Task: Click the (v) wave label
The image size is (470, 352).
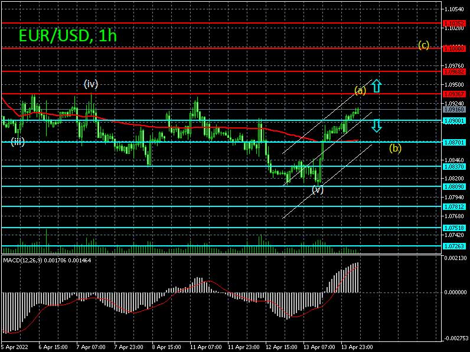Action: pyautogui.click(x=318, y=189)
